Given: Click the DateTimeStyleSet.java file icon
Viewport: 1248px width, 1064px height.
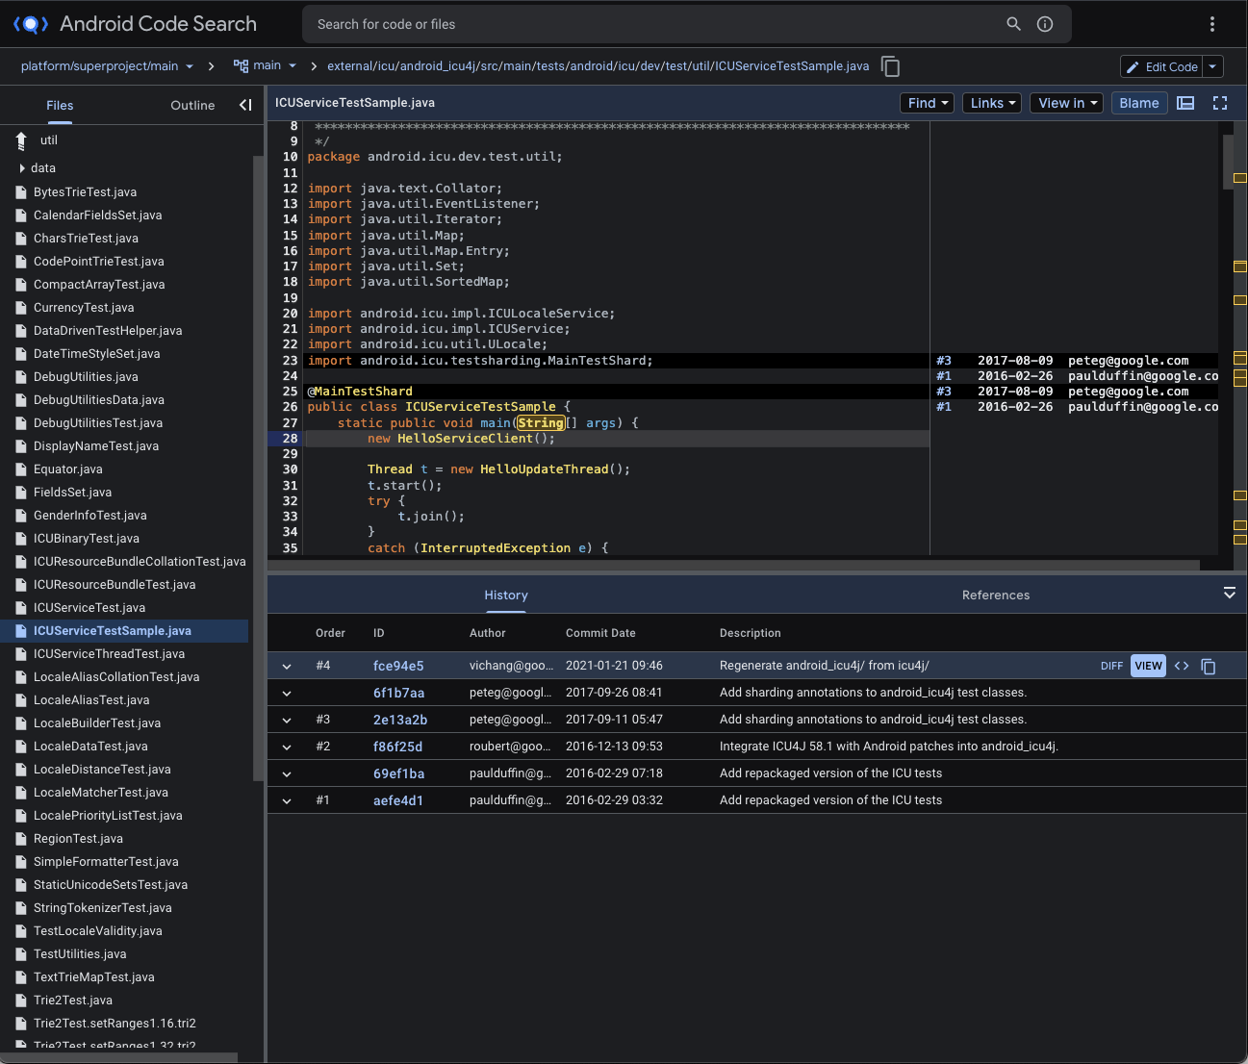Looking at the screenshot, I should pos(21,354).
